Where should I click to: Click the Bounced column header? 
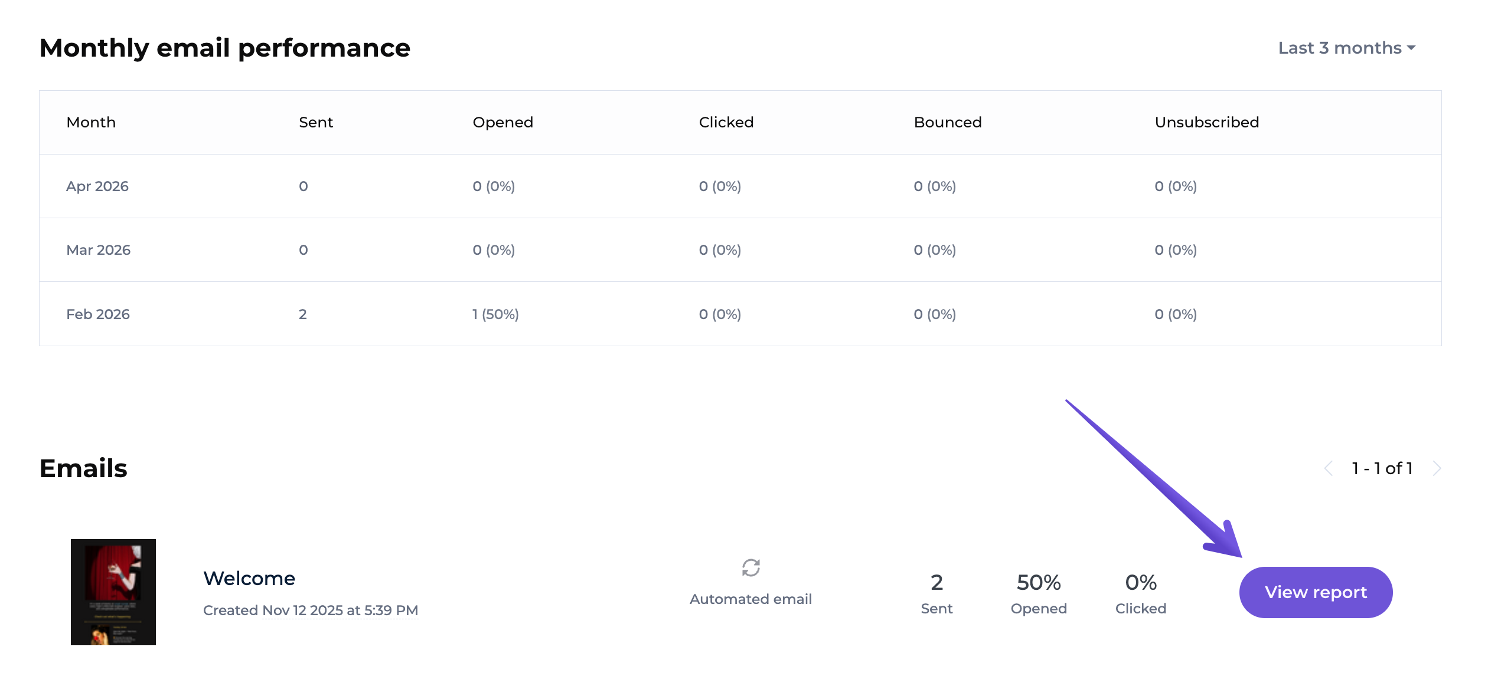947,122
